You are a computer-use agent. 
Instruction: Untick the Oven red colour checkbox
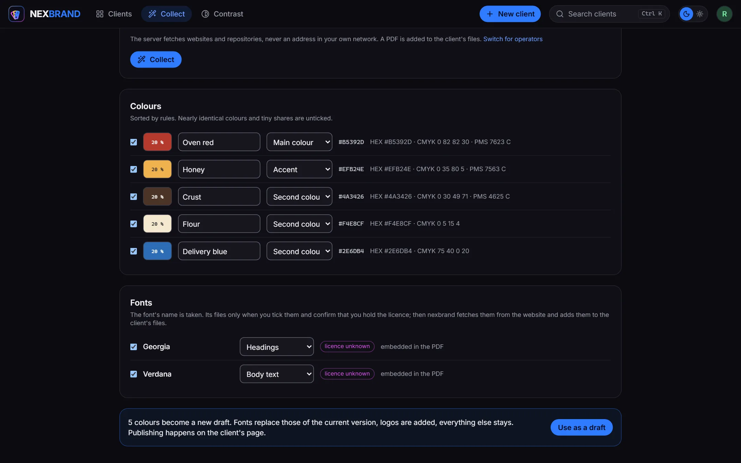click(x=133, y=142)
